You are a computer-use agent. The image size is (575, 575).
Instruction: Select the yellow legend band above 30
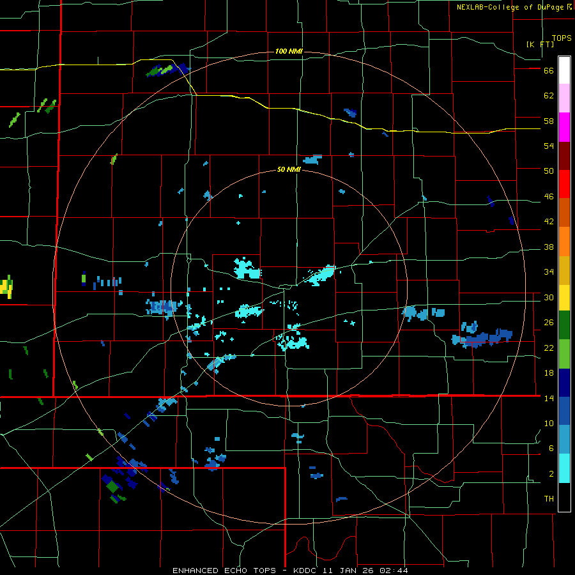coord(564,298)
